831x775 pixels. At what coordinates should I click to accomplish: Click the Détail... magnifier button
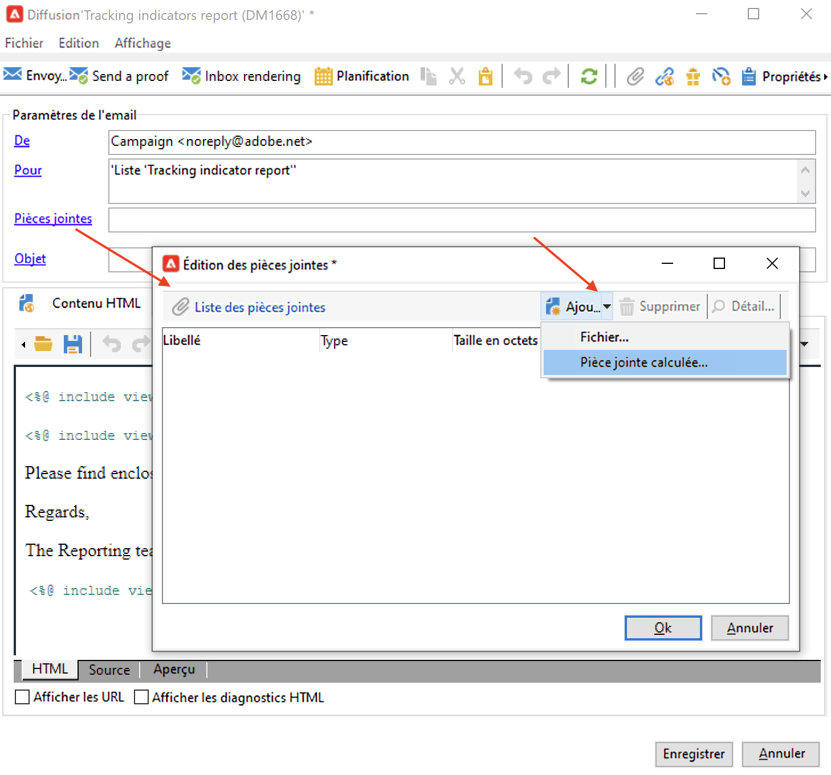pyautogui.click(x=744, y=307)
